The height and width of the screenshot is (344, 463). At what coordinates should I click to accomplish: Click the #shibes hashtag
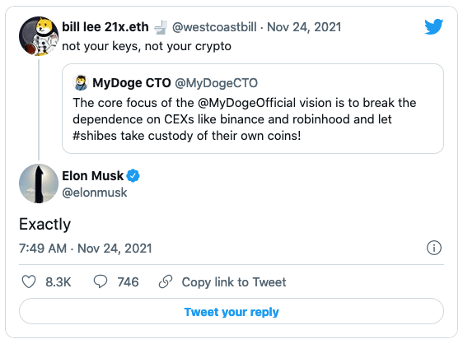[x=95, y=136]
